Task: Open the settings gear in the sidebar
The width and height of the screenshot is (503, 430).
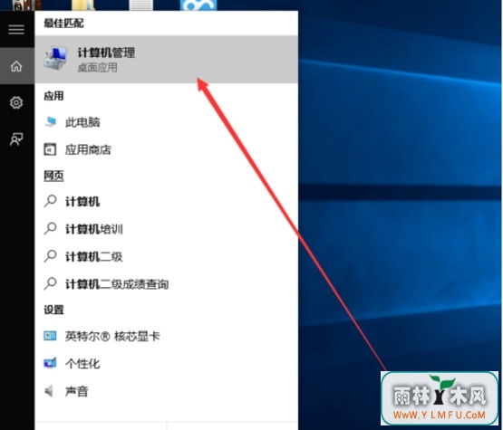Action: coord(16,102)
